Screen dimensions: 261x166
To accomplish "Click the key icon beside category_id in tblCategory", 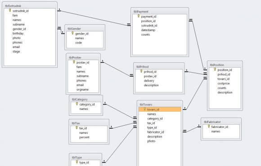I will click(77, 104).
